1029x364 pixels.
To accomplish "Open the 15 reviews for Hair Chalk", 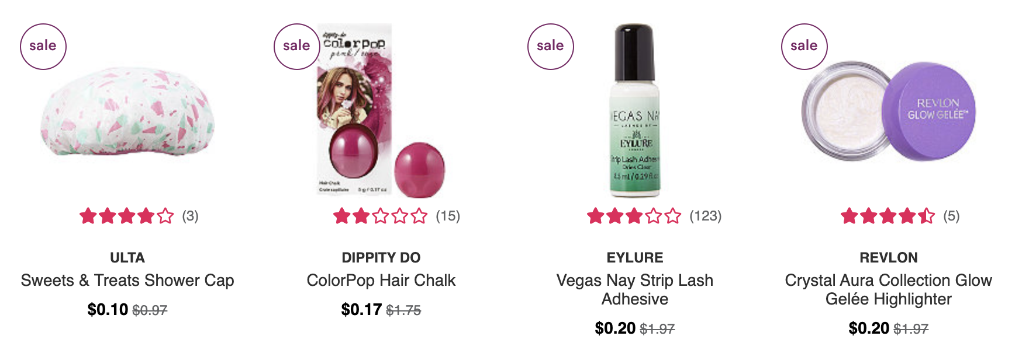I will coord(448,216).
